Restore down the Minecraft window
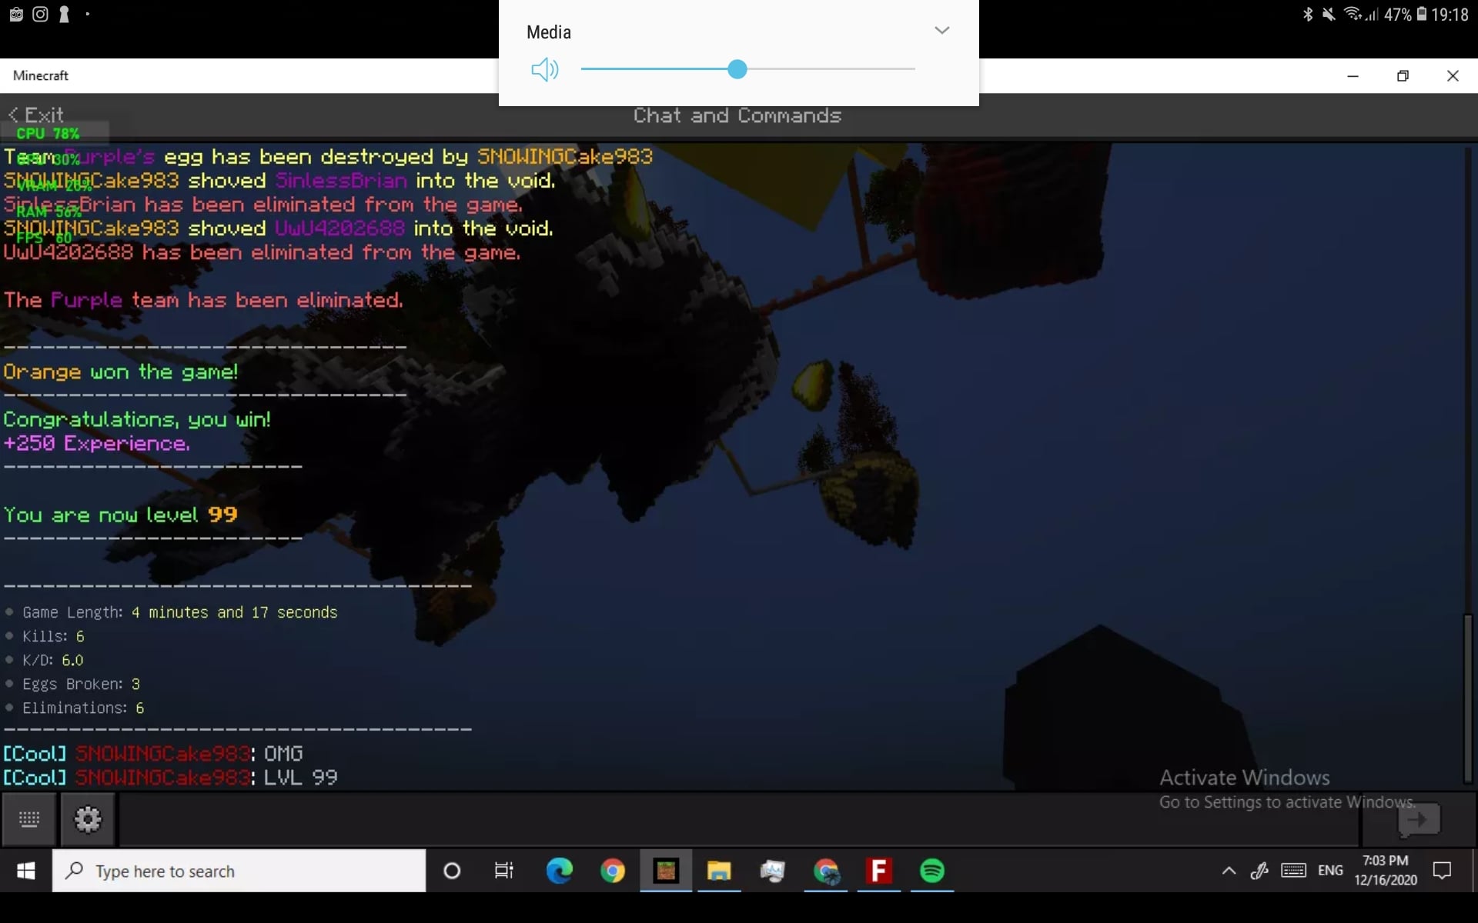Viewport: 1478px width, 923px height. click(x=1403, y=75)
